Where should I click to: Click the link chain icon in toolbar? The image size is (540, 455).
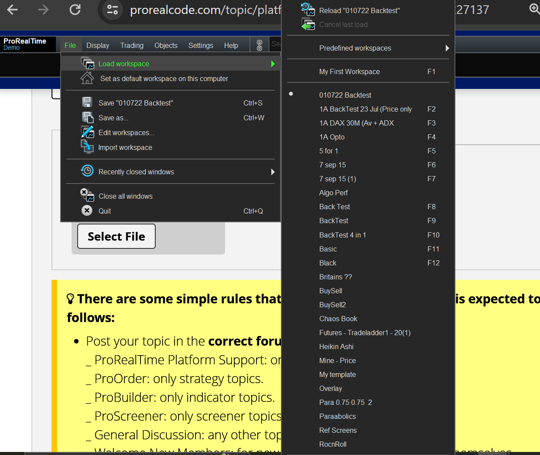[260, 45]
